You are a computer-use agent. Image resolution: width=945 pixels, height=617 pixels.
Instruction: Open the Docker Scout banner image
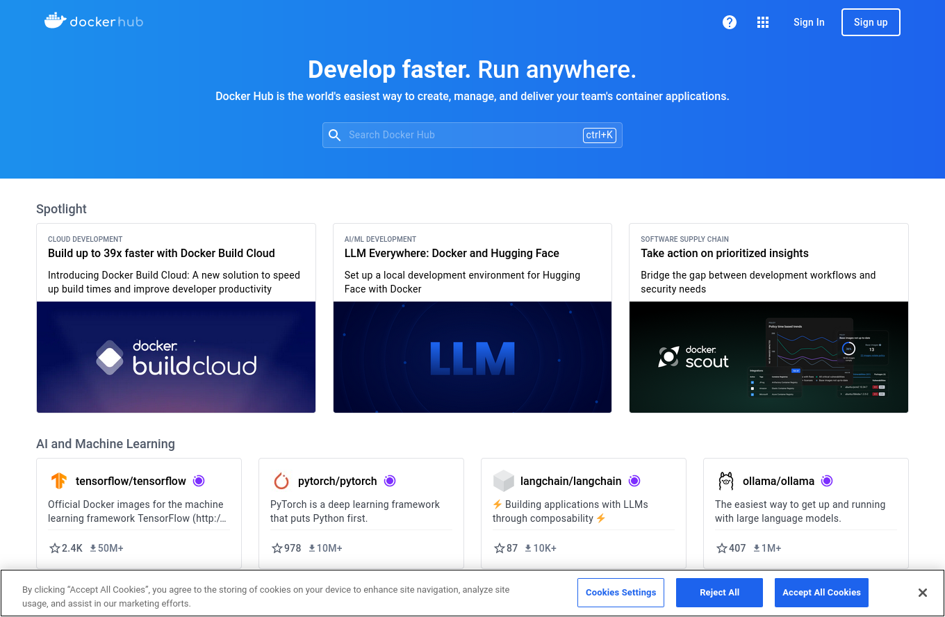769,357
